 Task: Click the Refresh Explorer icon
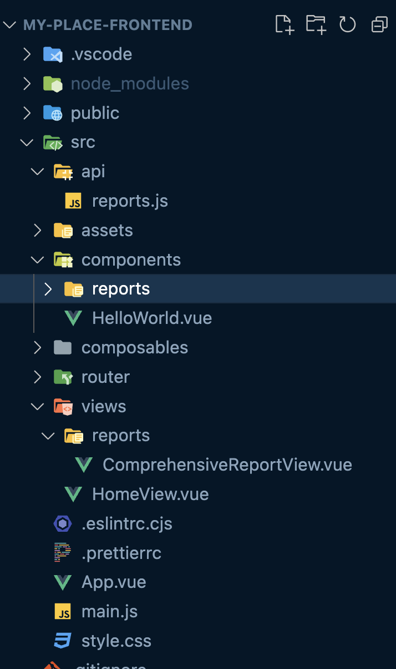pos(347,24)
